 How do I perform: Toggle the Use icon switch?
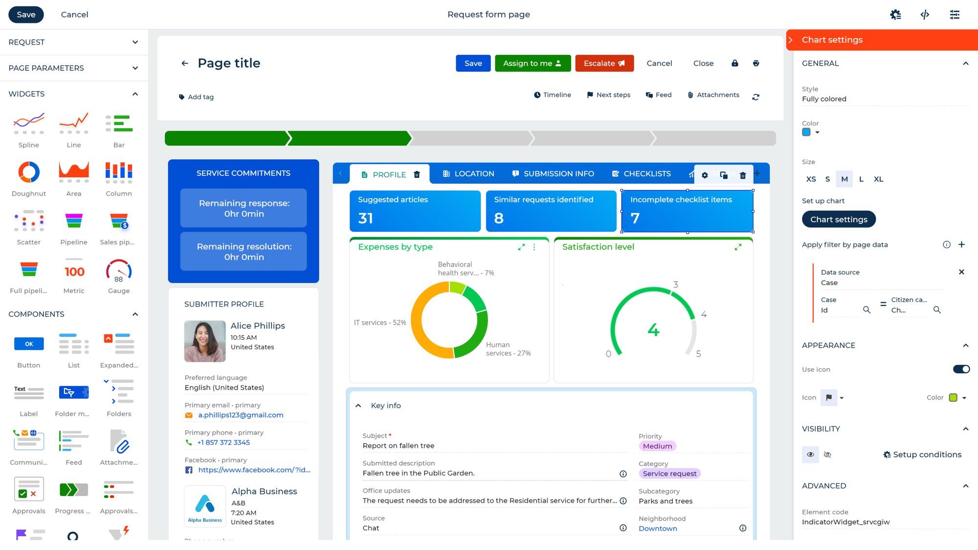coord(961,369)
